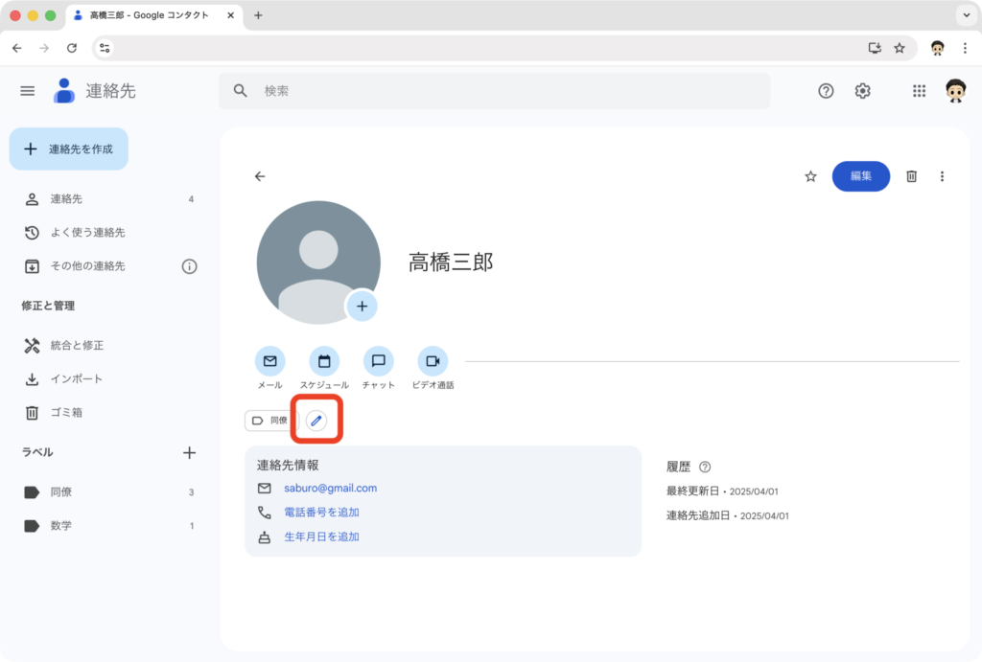
Task: Click the highlighted pencil icon to edit labels
Action: pyautogui.click(x=317, y=420)
